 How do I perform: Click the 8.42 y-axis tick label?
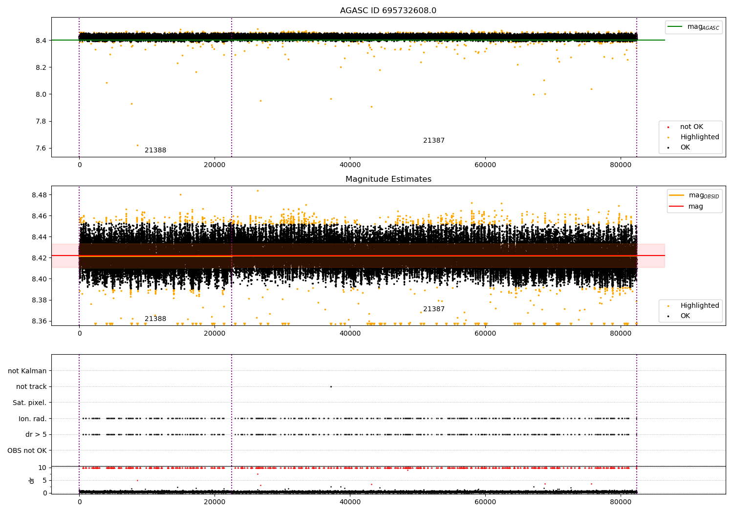click(39, 258)
